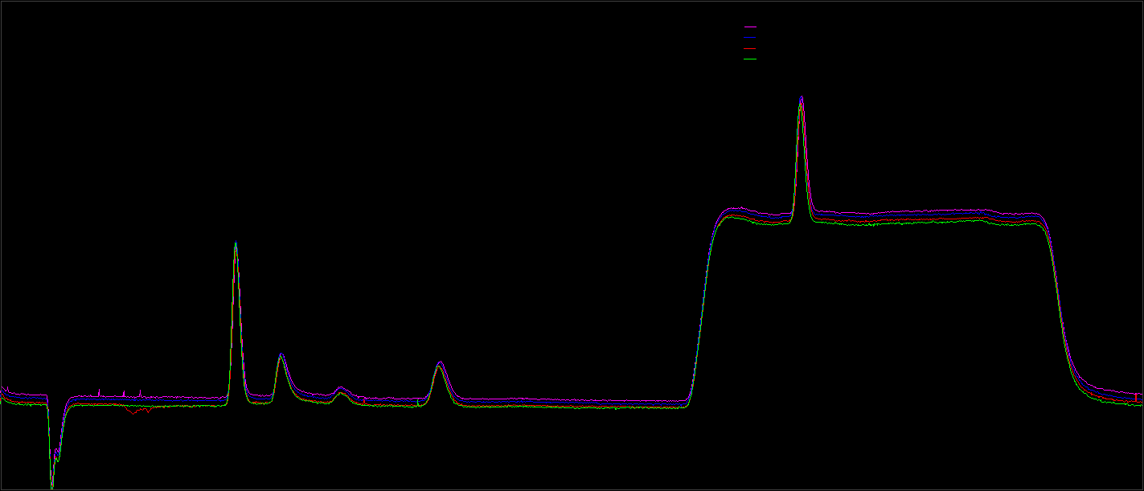
Task: Select the red trace's small downward deviation
Action: (x=139, y=411)
